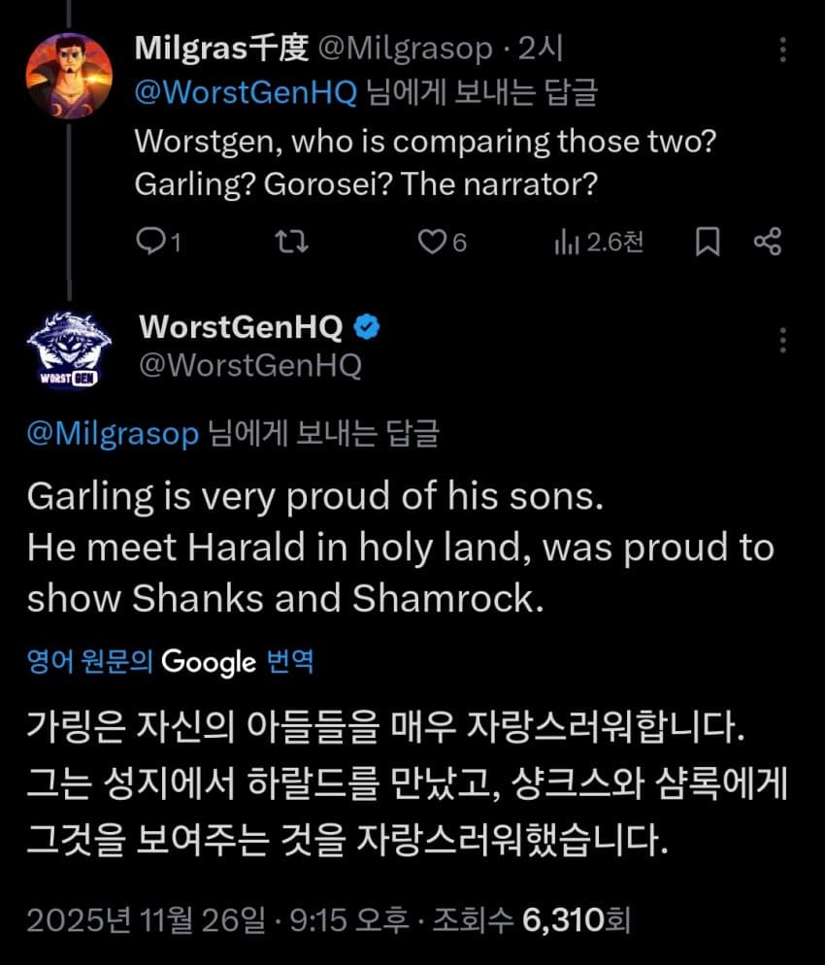Open @WorstGenHQ mention link in reply
Image resolution: width=825 pixels, height=965 pixels.
click(247, 92)
